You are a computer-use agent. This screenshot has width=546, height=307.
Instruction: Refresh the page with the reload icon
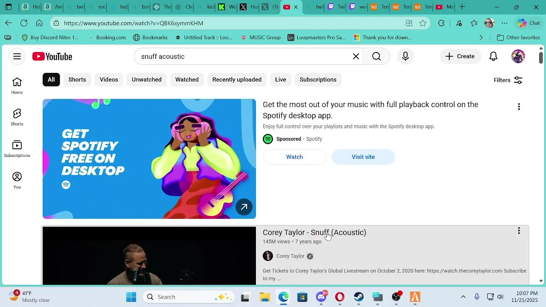24,23
